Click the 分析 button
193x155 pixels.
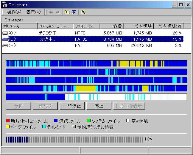coord(18,106)
